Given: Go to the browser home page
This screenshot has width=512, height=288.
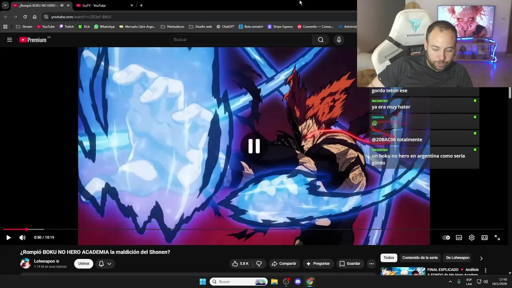Looking at the screenshot, I should [x=35, y=17].
